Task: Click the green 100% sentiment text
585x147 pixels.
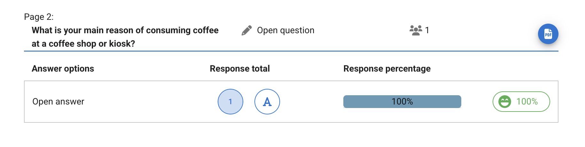Action: point(527,102)
